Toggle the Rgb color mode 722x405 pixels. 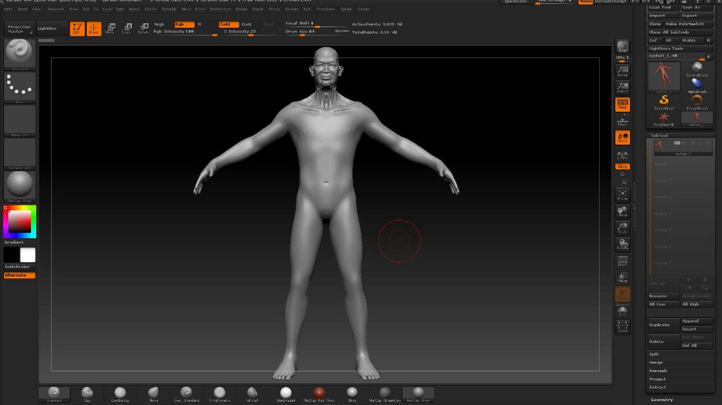click(184, 25)
